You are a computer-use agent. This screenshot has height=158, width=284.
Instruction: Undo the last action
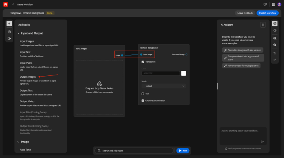tap(275, 53)
